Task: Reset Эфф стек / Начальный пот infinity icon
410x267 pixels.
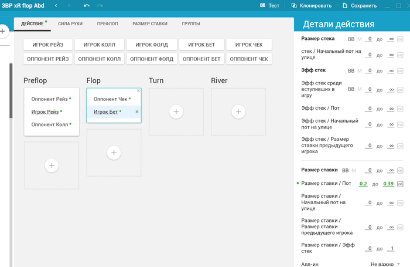Action: click(x=400, y=124)
